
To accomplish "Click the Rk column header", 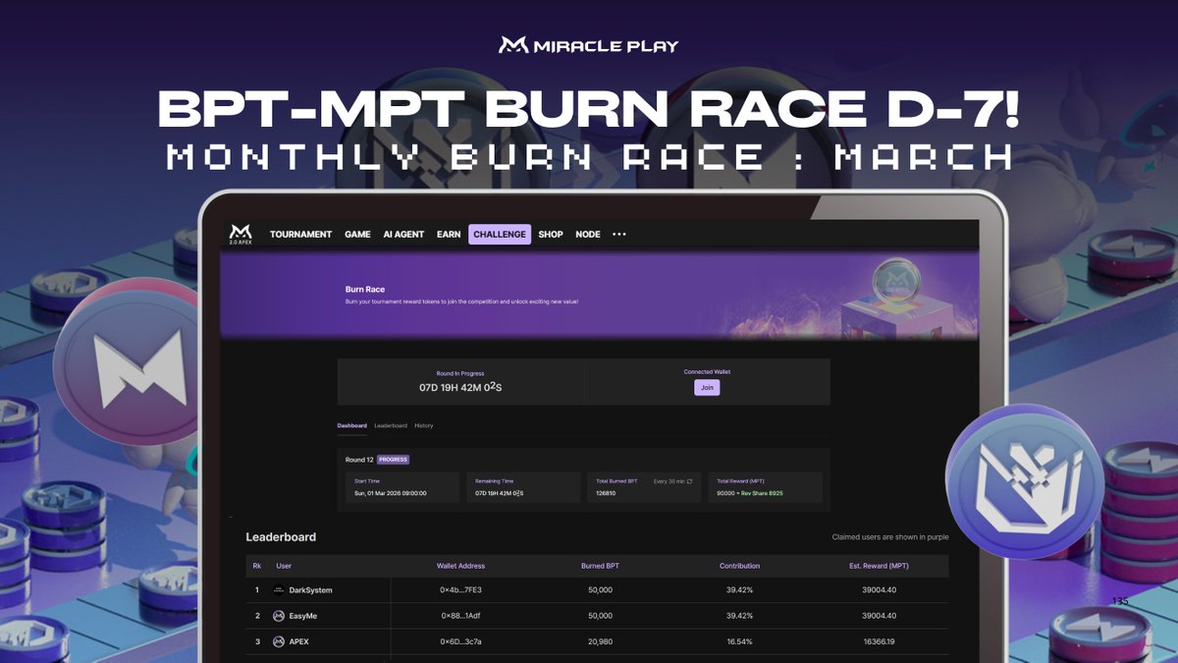I will point(257,566).
